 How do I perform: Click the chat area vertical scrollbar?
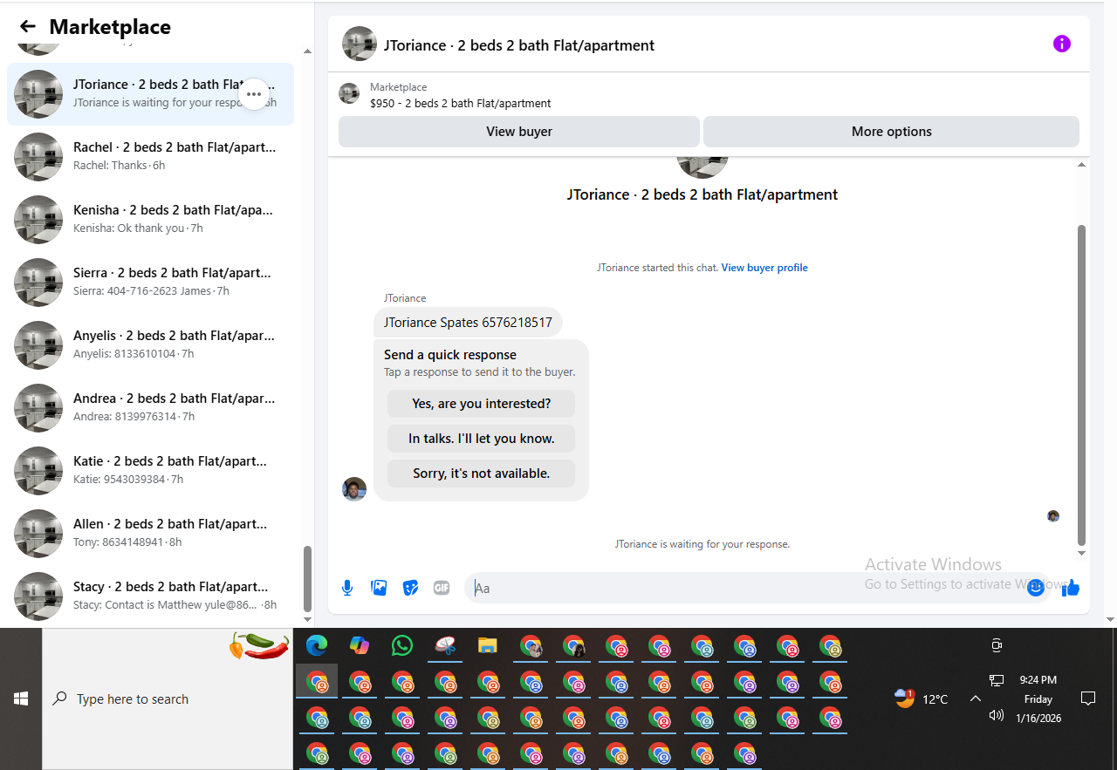click(x=1082, y=384)
